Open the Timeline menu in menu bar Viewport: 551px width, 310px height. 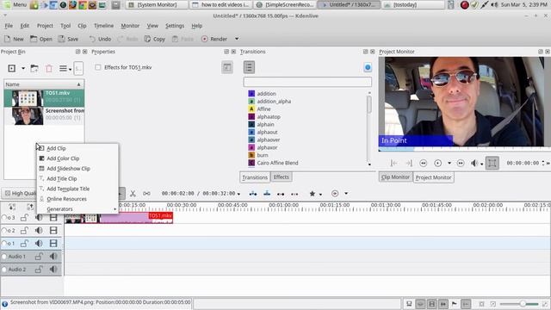103,26
